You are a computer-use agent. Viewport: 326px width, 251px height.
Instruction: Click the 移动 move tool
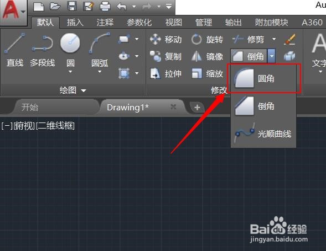[165, 39]
